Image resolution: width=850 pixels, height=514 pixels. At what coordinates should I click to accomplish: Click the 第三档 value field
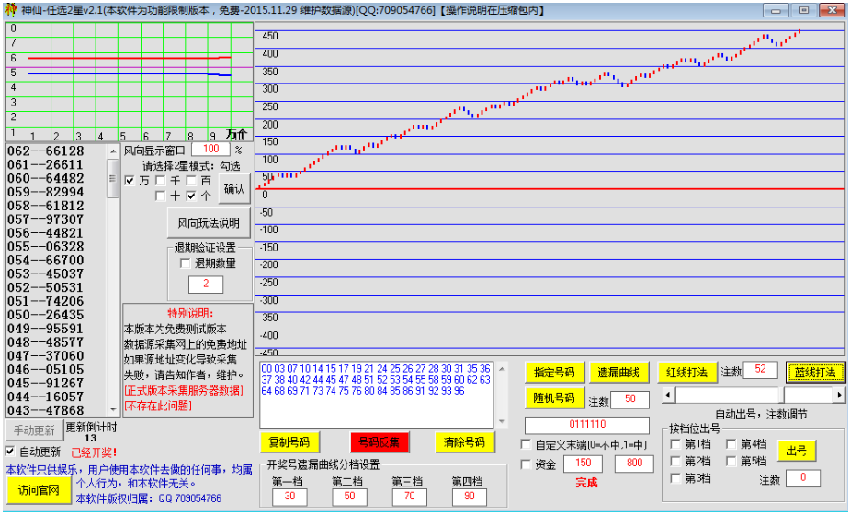pos(409,497)
